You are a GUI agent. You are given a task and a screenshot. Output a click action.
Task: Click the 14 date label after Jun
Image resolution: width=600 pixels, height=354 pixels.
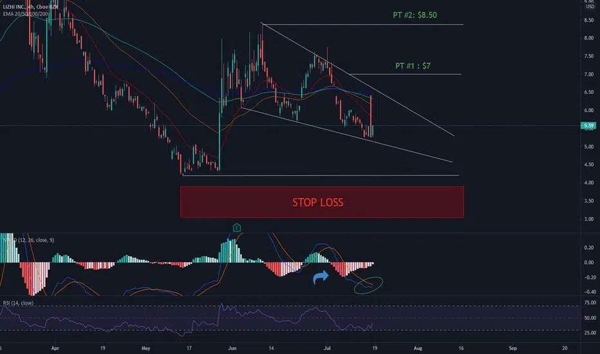271,348
